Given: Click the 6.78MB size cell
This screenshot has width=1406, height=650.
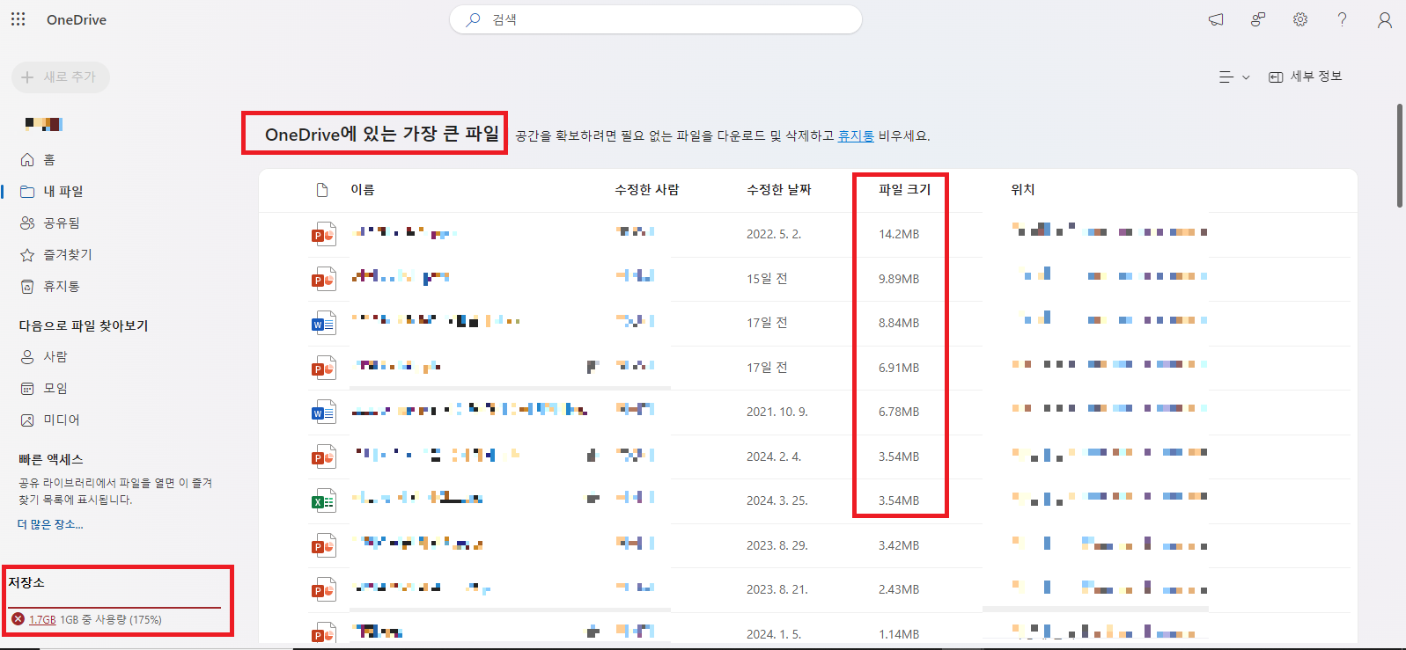Looking at the screenshot, I should 899,412.
